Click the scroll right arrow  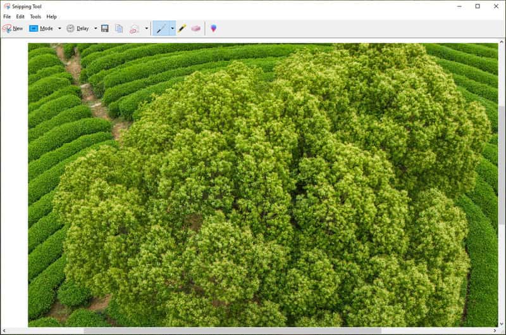(x=495, y=331)
